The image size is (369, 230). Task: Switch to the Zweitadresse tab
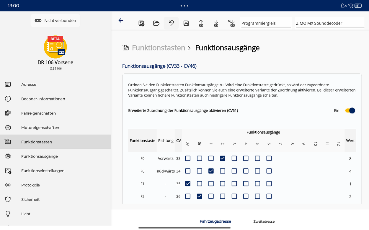click(x=264, y=221)
